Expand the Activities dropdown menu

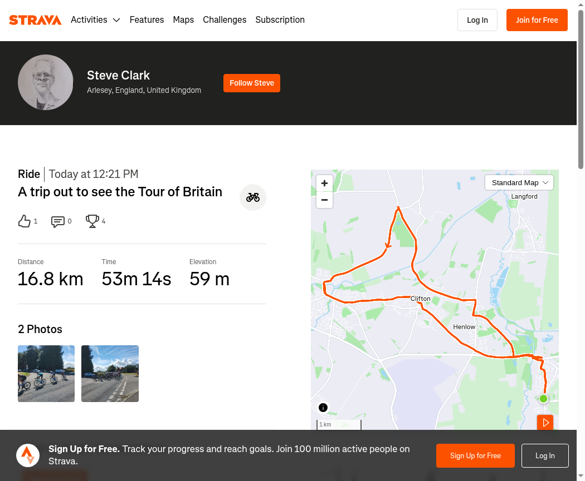95,19
